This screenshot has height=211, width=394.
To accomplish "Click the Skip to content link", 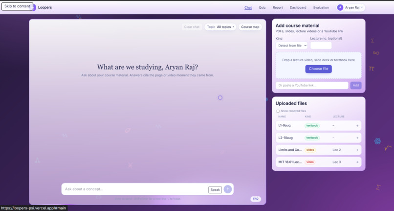I will (x=17, y=6).
